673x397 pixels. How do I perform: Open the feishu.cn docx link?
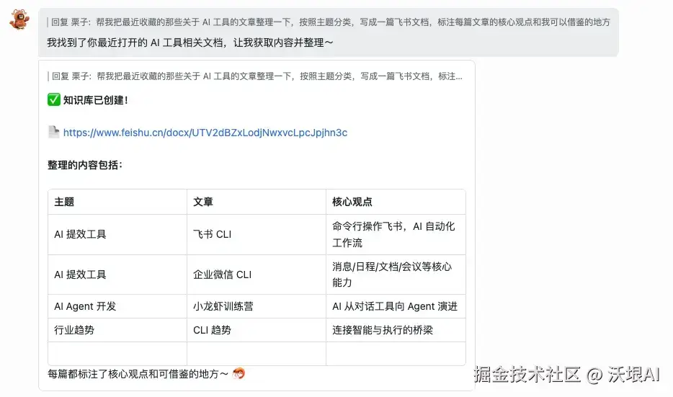pos(205,133)
